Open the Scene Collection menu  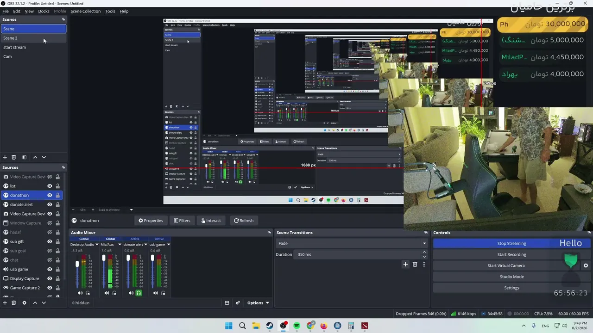click(85, 11)
